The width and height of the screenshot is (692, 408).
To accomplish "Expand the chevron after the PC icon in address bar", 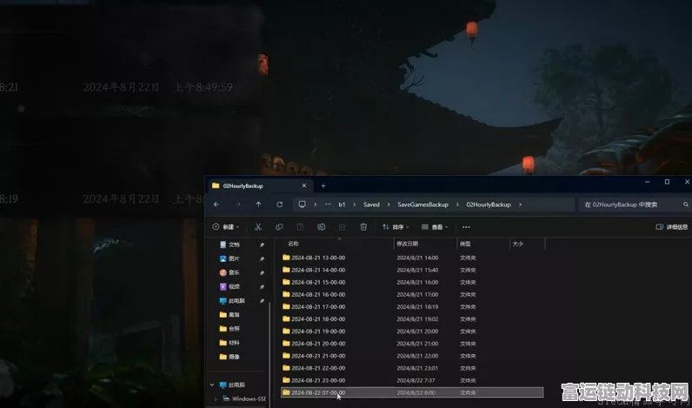I will (315, 204).
